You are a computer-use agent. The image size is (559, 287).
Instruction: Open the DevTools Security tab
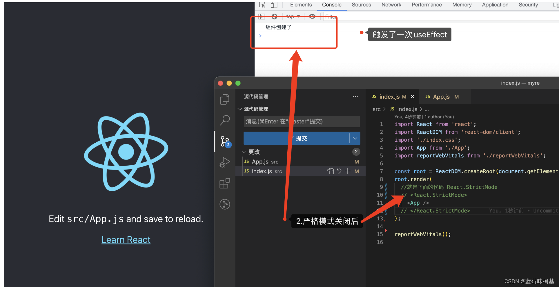point(528,5)
